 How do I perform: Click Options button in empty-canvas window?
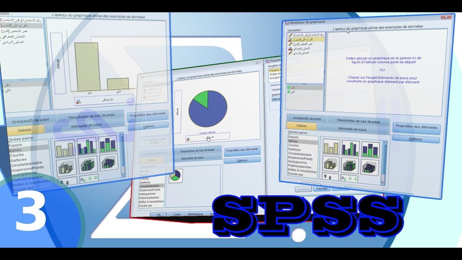[x=415, y=139]
